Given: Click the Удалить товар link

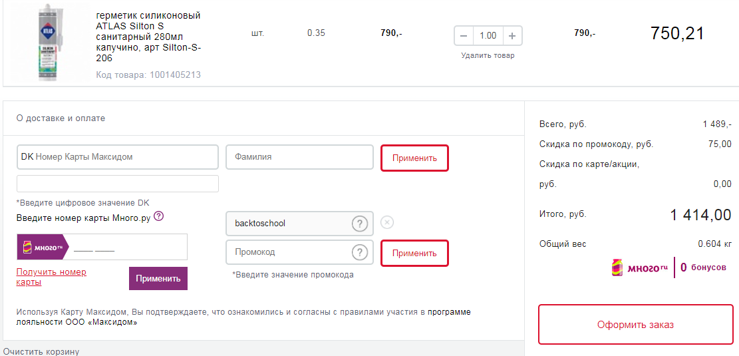Looking at the screenshot, I should (x=488, y=56).
